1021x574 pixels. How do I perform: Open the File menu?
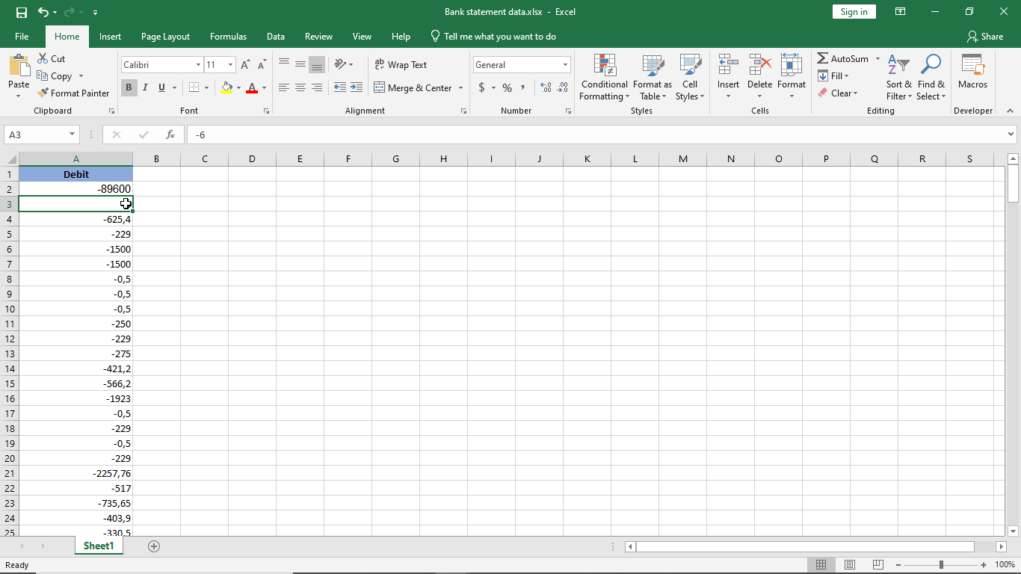pyautogui.click(x=22, y=36)
